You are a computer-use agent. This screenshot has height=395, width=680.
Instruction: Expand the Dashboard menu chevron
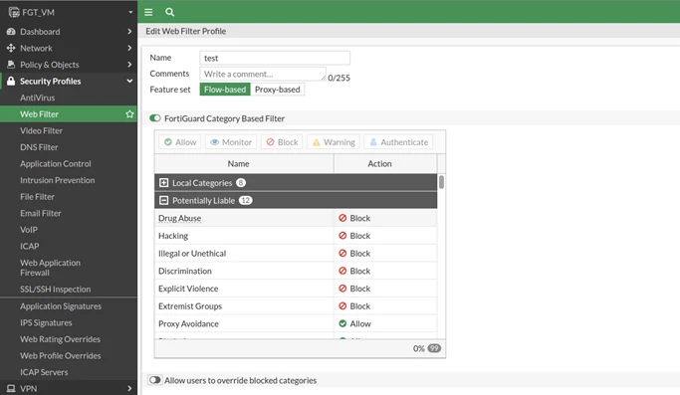point(129,32)
